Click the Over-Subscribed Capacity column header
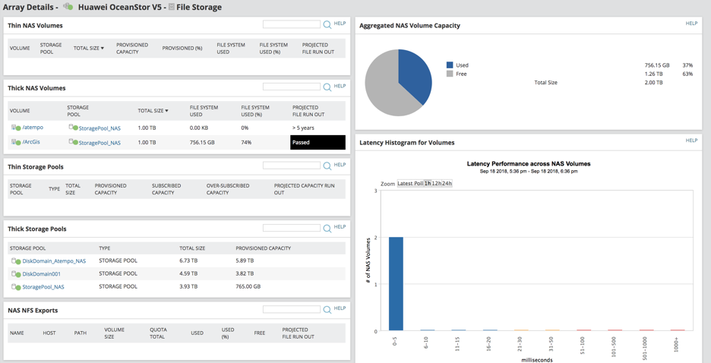 pyautogui.click(x=226, y=189)
